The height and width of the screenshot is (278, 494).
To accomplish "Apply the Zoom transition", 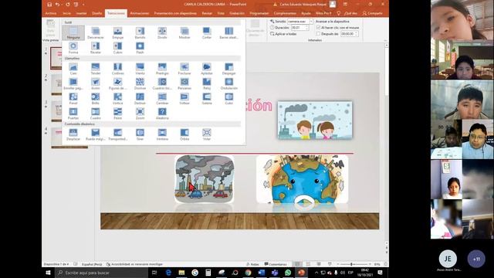I will coord(140,114).
